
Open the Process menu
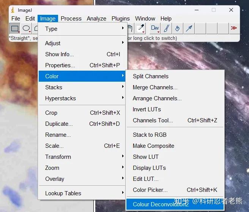coord(71,19)
